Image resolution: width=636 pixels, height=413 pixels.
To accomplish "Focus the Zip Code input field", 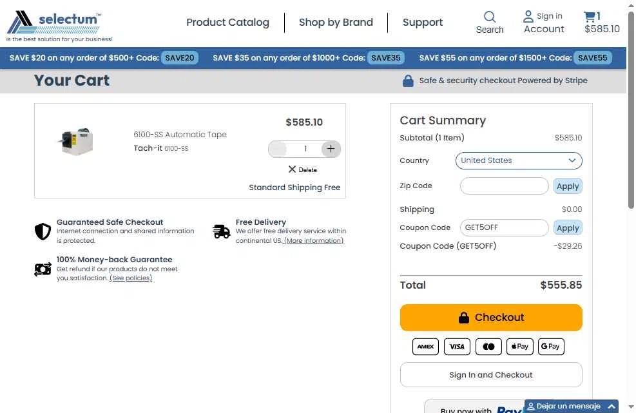I will point(504,186).
